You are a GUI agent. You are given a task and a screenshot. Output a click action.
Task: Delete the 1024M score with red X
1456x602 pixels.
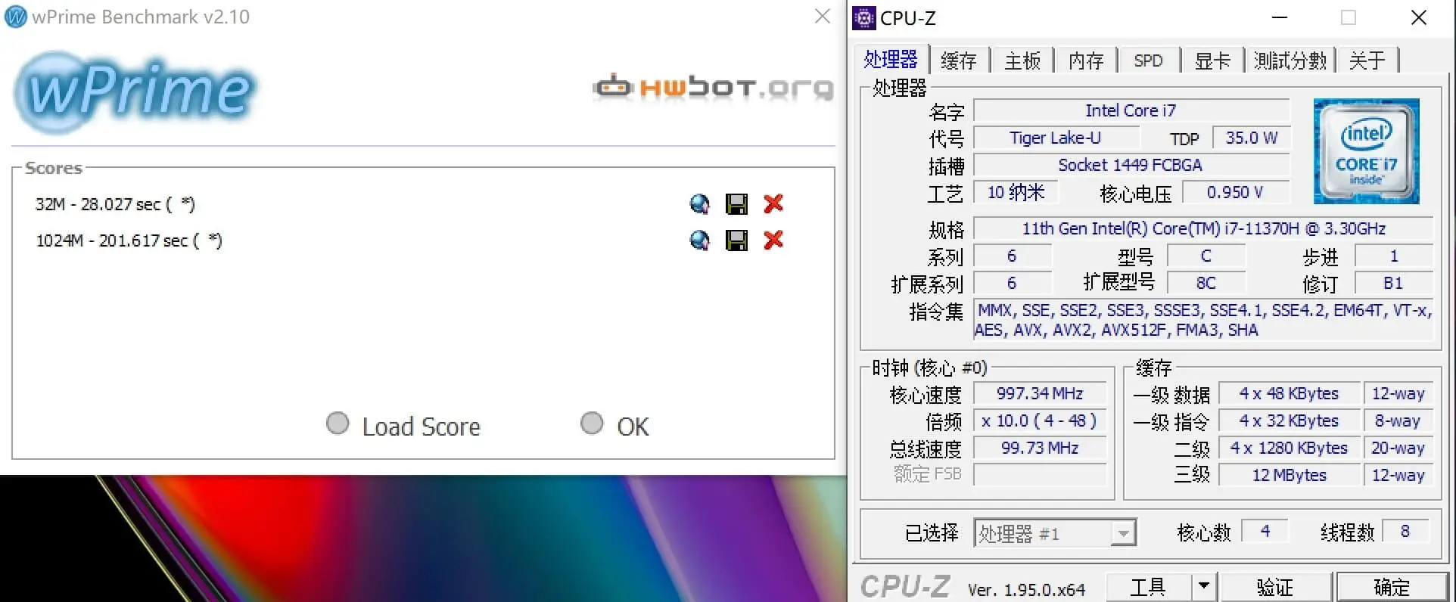pos(773,240)
